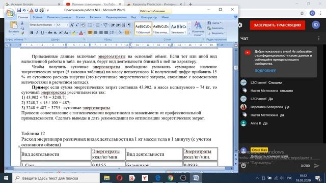Save the document from Quick Access toolbar

tap(19, 10)
